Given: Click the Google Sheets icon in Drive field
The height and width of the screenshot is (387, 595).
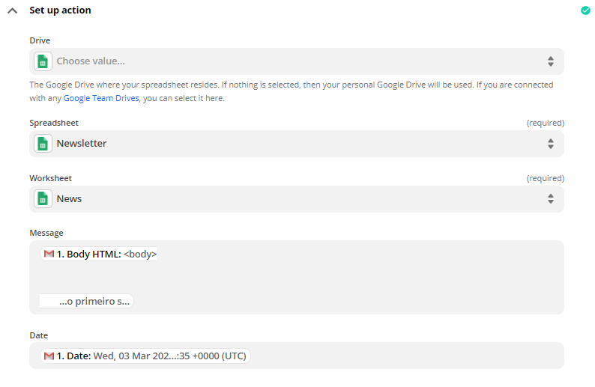Looking at the screenshot, I should tap(43, 61).
